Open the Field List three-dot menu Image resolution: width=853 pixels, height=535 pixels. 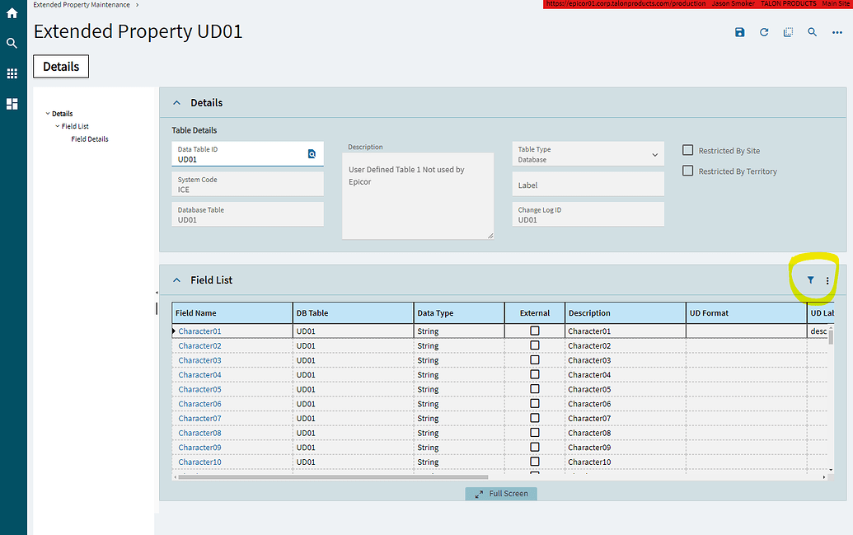[827, 280]
